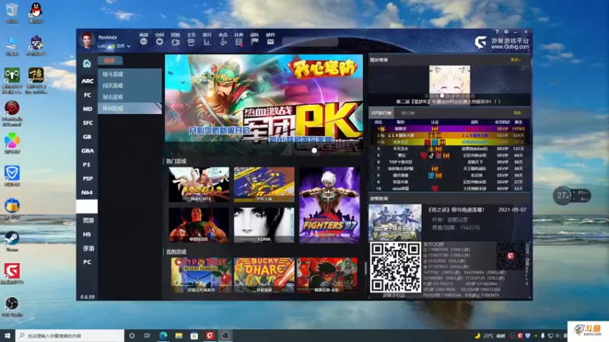Open File Explorer from taskbar
Viewport: 609px width, 342px height.
179,335
